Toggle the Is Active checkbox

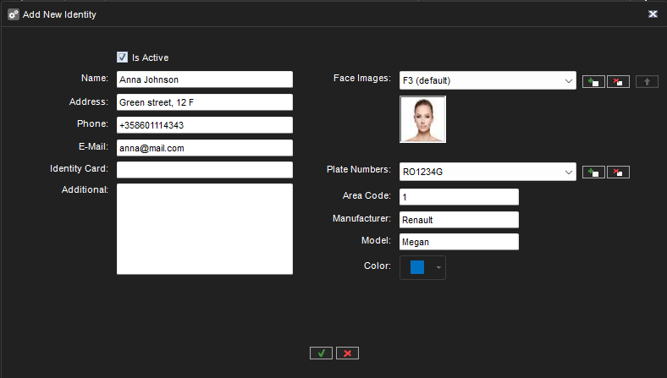(x=122, y=58)
